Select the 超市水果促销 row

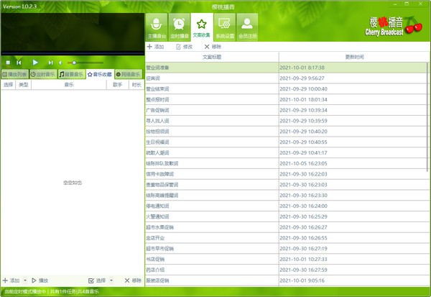click(287, 227)
